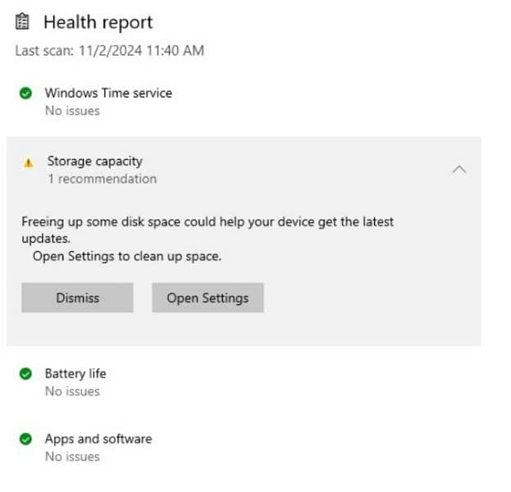Screen dimensions: 511x492
Task: Collapse the Storage capacity section using the chevron
Action: [459, 169]
